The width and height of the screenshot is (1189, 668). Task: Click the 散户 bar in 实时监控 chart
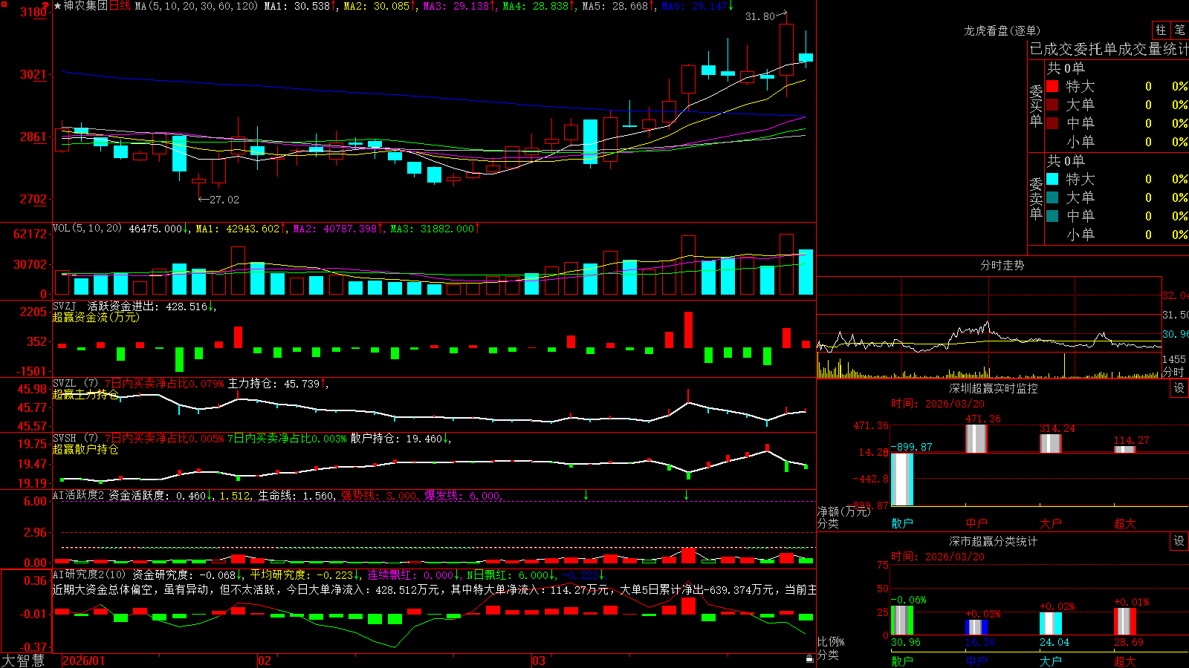902,479
